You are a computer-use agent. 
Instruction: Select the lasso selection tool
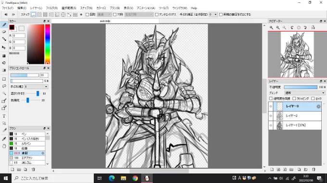[4, 86]
